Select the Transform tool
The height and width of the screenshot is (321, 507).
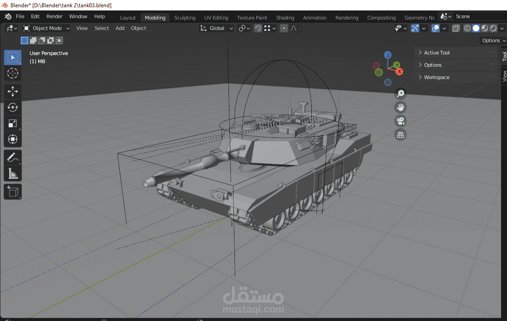13,139
